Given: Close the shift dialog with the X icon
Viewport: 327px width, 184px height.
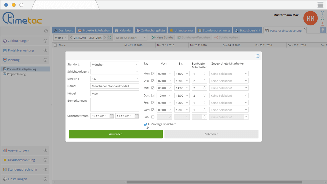Looking at the screenshot, I should point(257,56).
